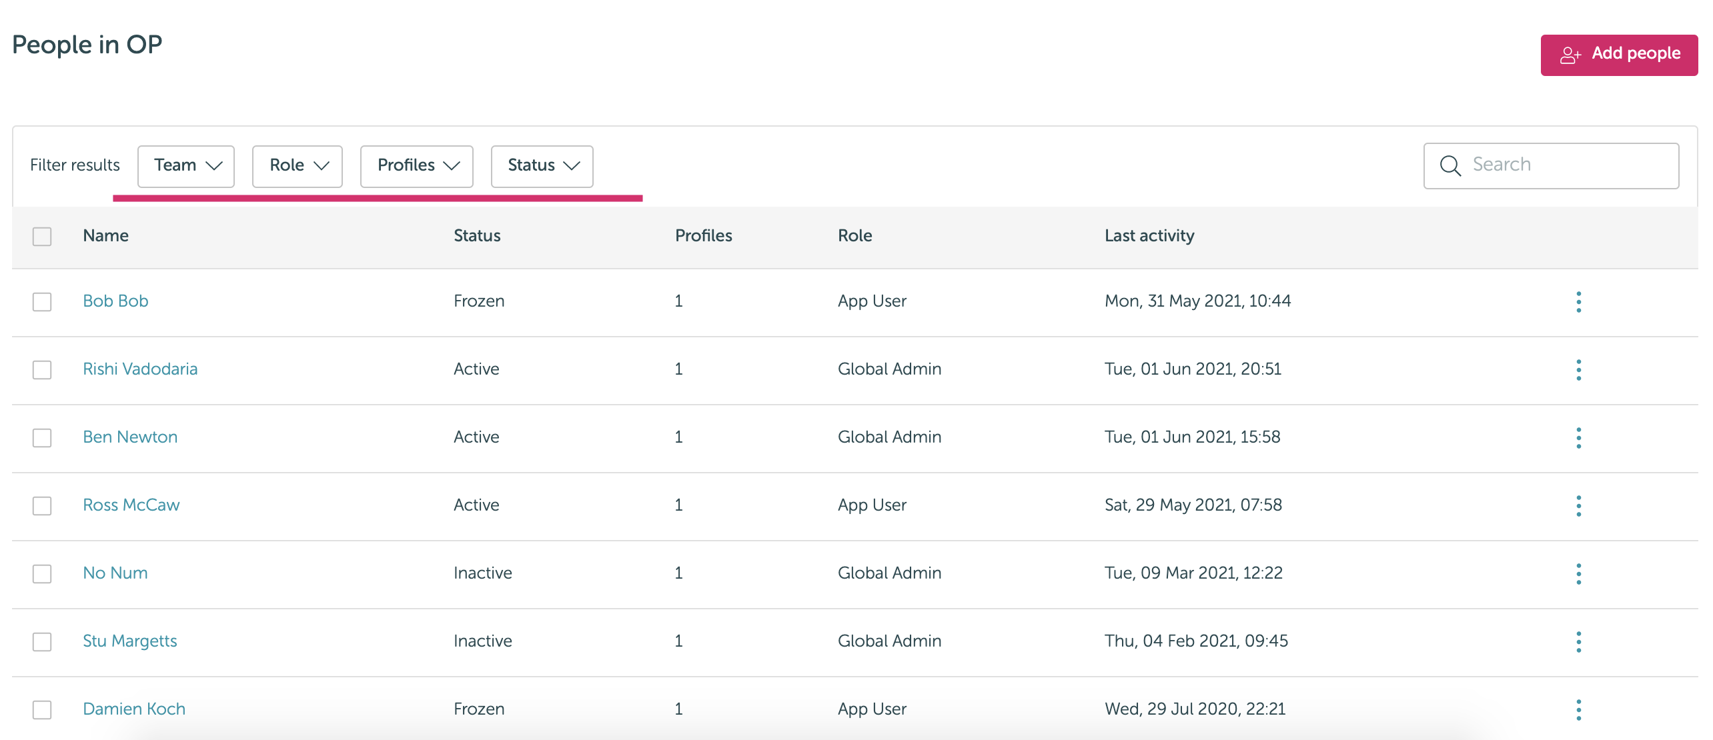The width and height of the screenshot is (1713, 740).
Task: Select the Stu Margetts row checkbox
Action: click(x=42, y=642)
